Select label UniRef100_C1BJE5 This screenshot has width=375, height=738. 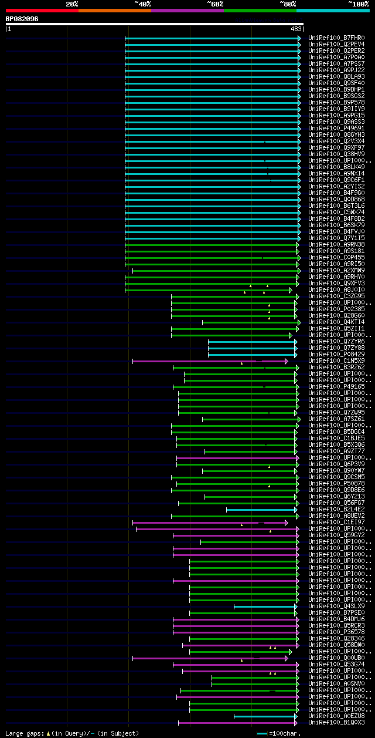pos(336,438)
